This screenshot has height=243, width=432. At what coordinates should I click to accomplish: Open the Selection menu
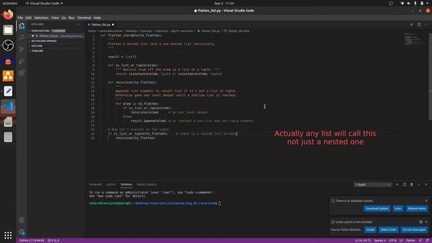click(41, 18)
